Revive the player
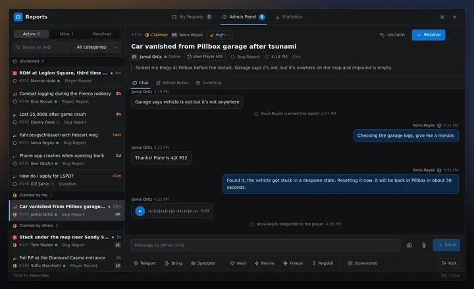 tap(265, 263)
